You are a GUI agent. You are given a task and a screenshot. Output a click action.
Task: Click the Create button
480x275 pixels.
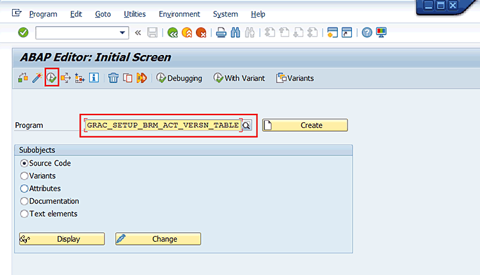pyautogui.click(x=305, y=125)
